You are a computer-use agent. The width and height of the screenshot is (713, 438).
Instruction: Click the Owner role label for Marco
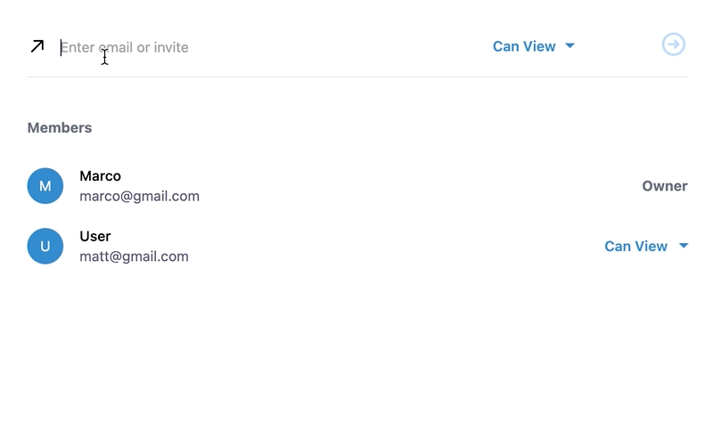tap(665, 186)
